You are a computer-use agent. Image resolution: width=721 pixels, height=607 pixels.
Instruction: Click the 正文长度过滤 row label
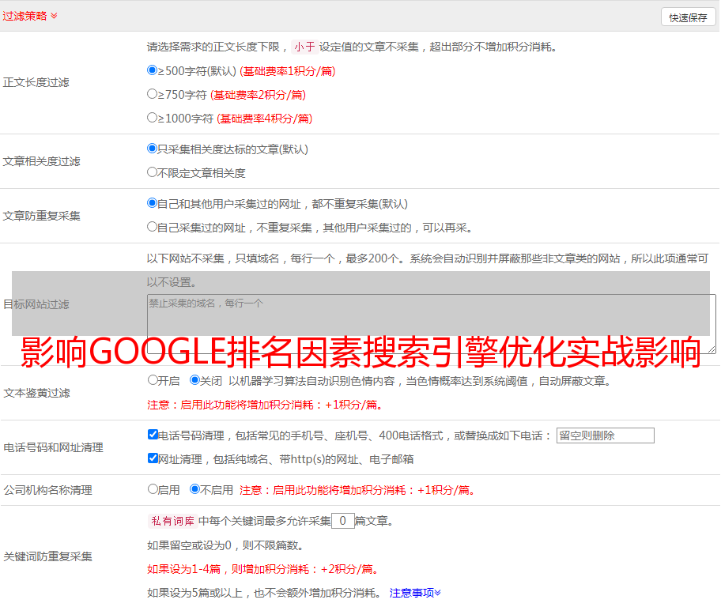click(36, 82)
